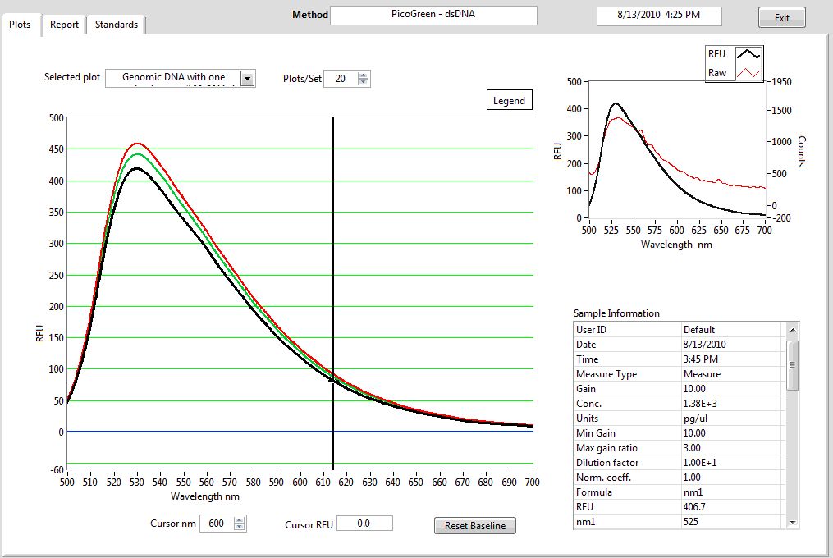833x558 pixels.
Task: Click the Raw red line legend sample
Action: (x=748, y=73)
